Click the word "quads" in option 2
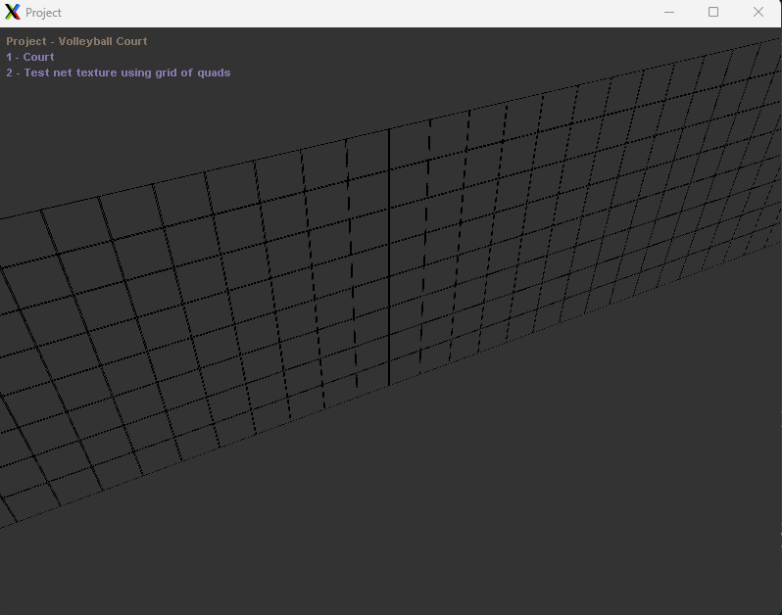The image size is (782, 615). coord(215,72)
